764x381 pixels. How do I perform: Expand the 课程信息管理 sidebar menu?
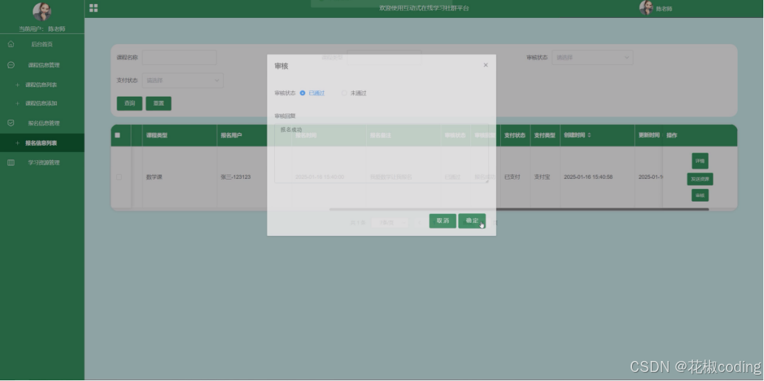point(42,65)
